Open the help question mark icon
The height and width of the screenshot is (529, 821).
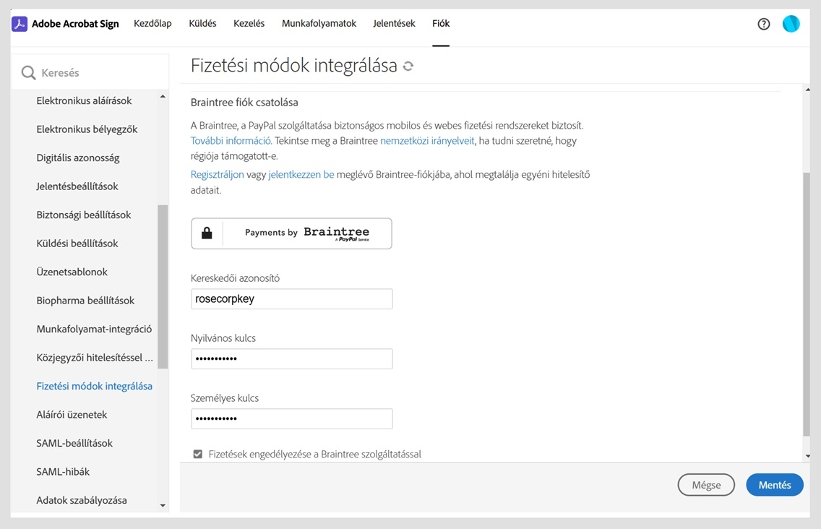[763, 24]
